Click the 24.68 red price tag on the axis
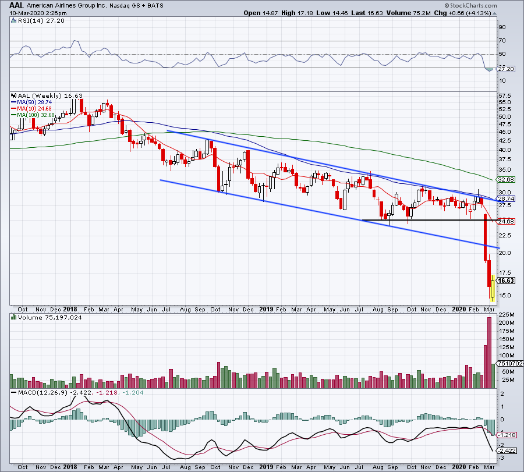Screen dimensions: 524x472 [505, 222]
